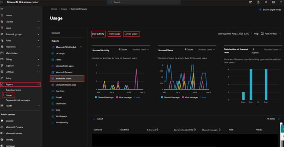Click '2 more' legend link in Licensed Activity
The height and width of the screenshot is (147, 284).
point(137,98)
